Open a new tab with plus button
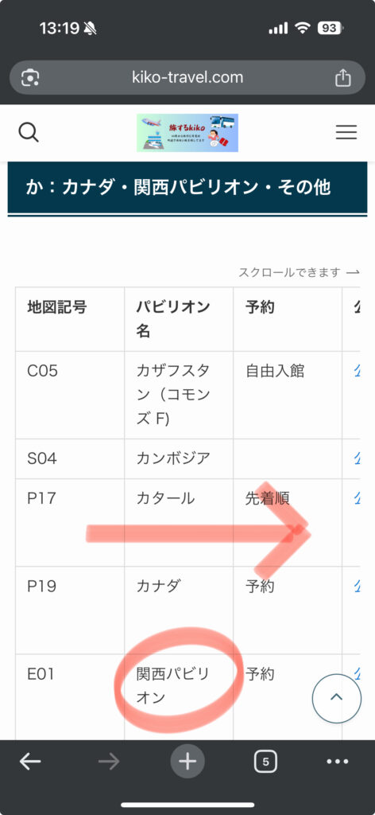The image size is (375, 815). tap(187, 762)
